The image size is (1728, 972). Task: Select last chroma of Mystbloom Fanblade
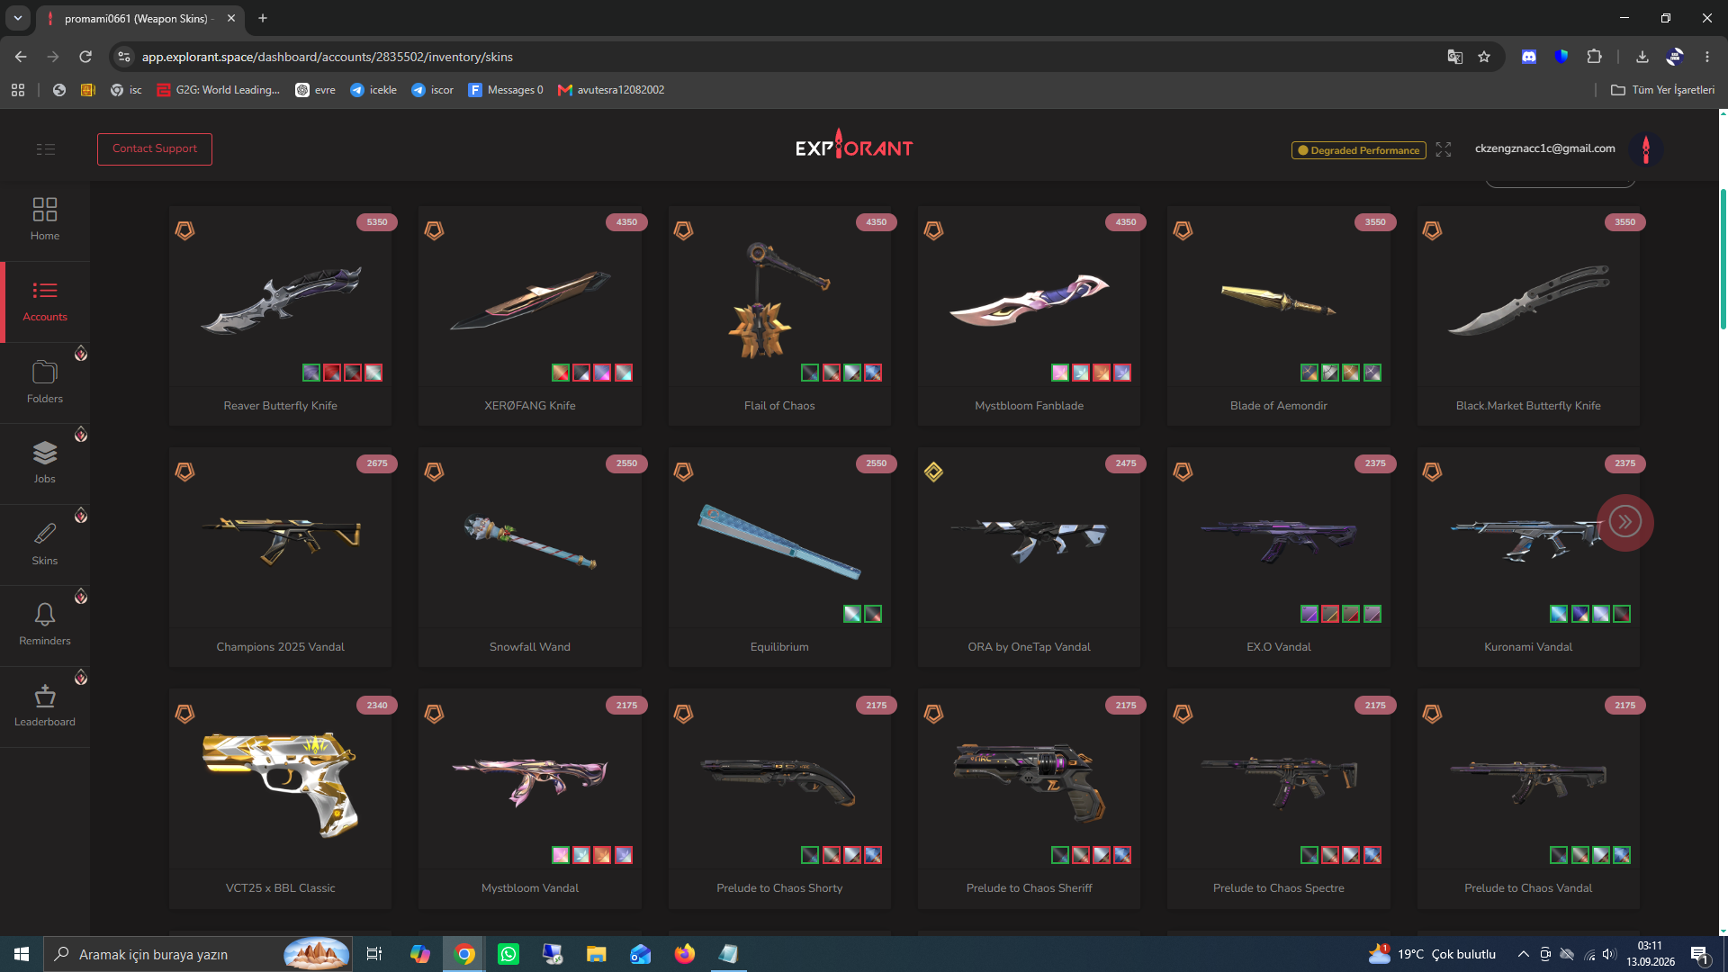pos(1122,373)
